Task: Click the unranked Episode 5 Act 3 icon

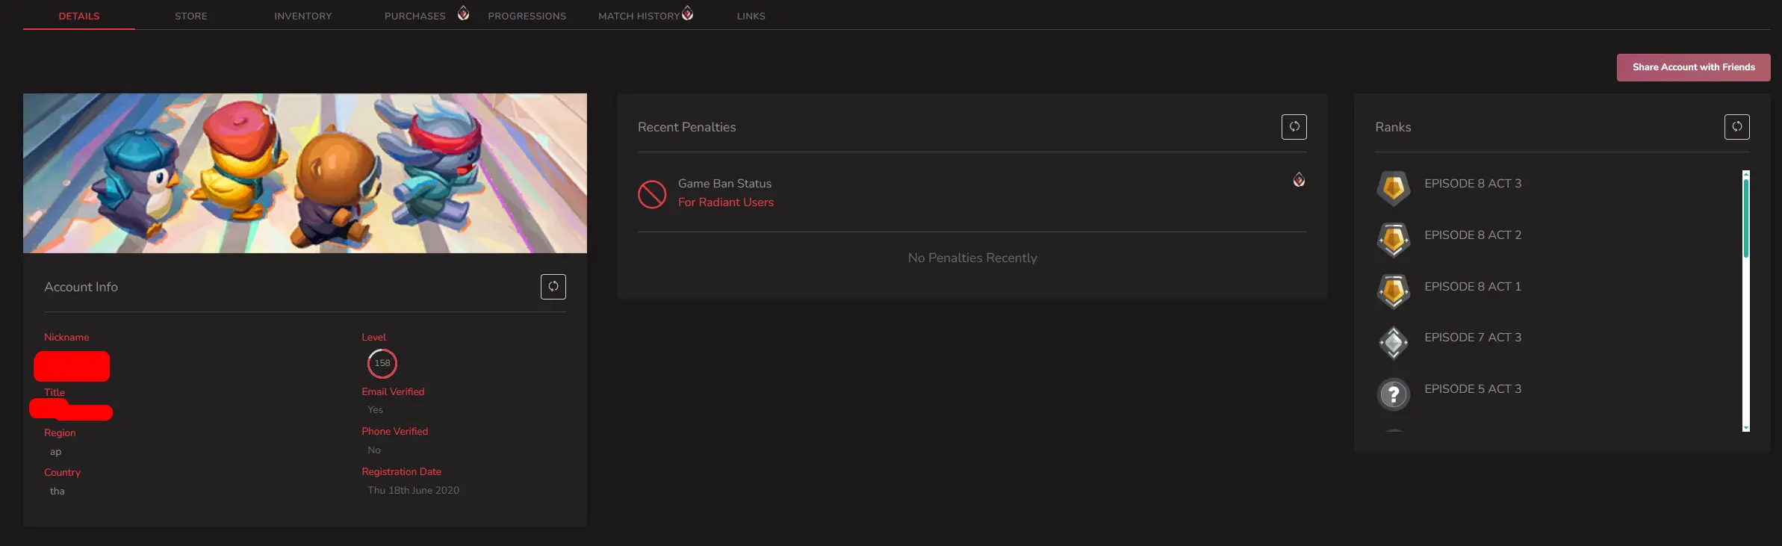Action: tap(1393, 394)
